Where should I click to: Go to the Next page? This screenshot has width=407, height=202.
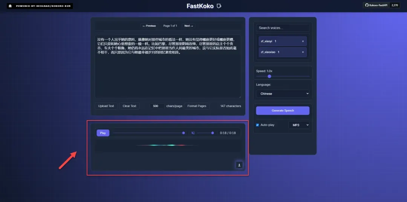pyautogui.click(x=189, y=26)
